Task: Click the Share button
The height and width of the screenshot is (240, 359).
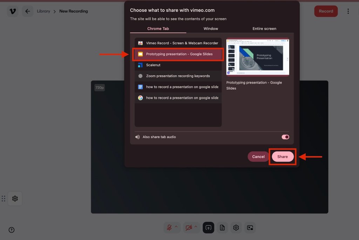Action: point(283,157)
